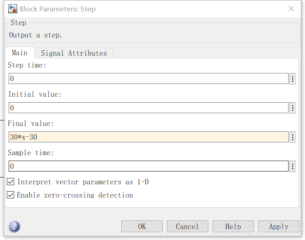Close the Block Parameters dialog
The width and height of the screenshot is (305, 240).
tap(291, 9)
